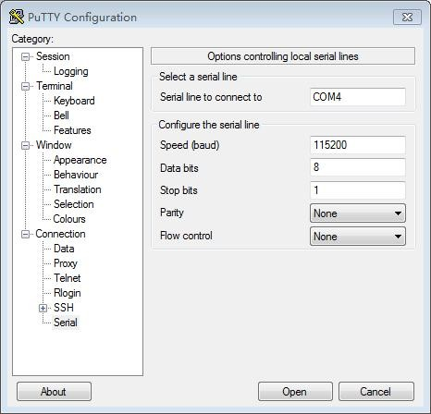Viewport: 431px width, 414px height.
Task: Open the About dialog
Action: [54, 392]
